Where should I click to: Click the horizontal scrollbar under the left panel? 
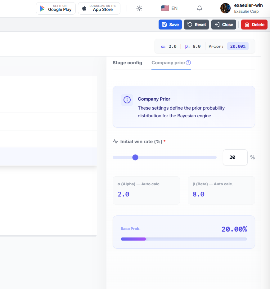point(48,236)
